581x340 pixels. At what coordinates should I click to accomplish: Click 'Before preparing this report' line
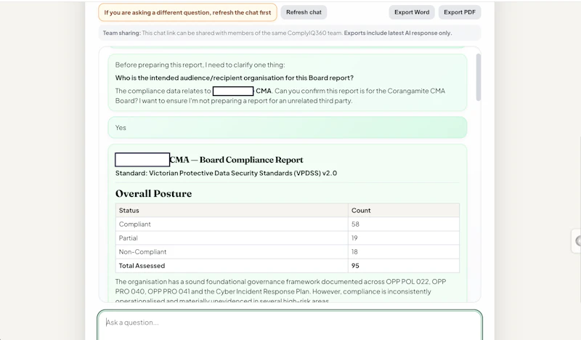click(x=200, y=65)
